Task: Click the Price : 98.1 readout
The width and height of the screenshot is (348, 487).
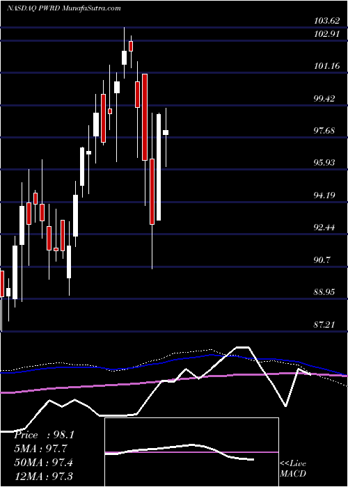Action: pyautogui.click(x=44, y=435)
